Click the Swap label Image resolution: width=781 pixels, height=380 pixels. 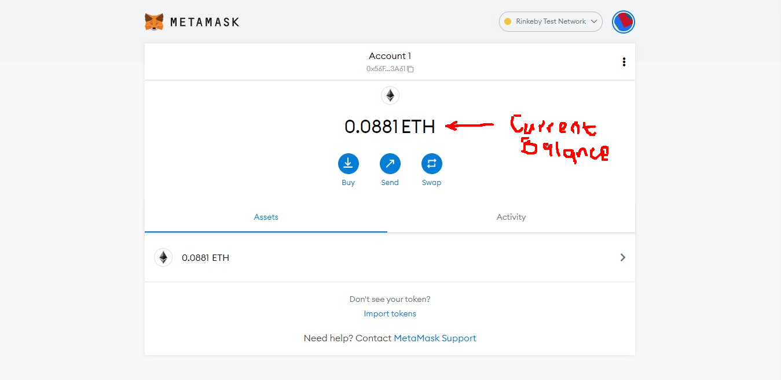(432, 183)
